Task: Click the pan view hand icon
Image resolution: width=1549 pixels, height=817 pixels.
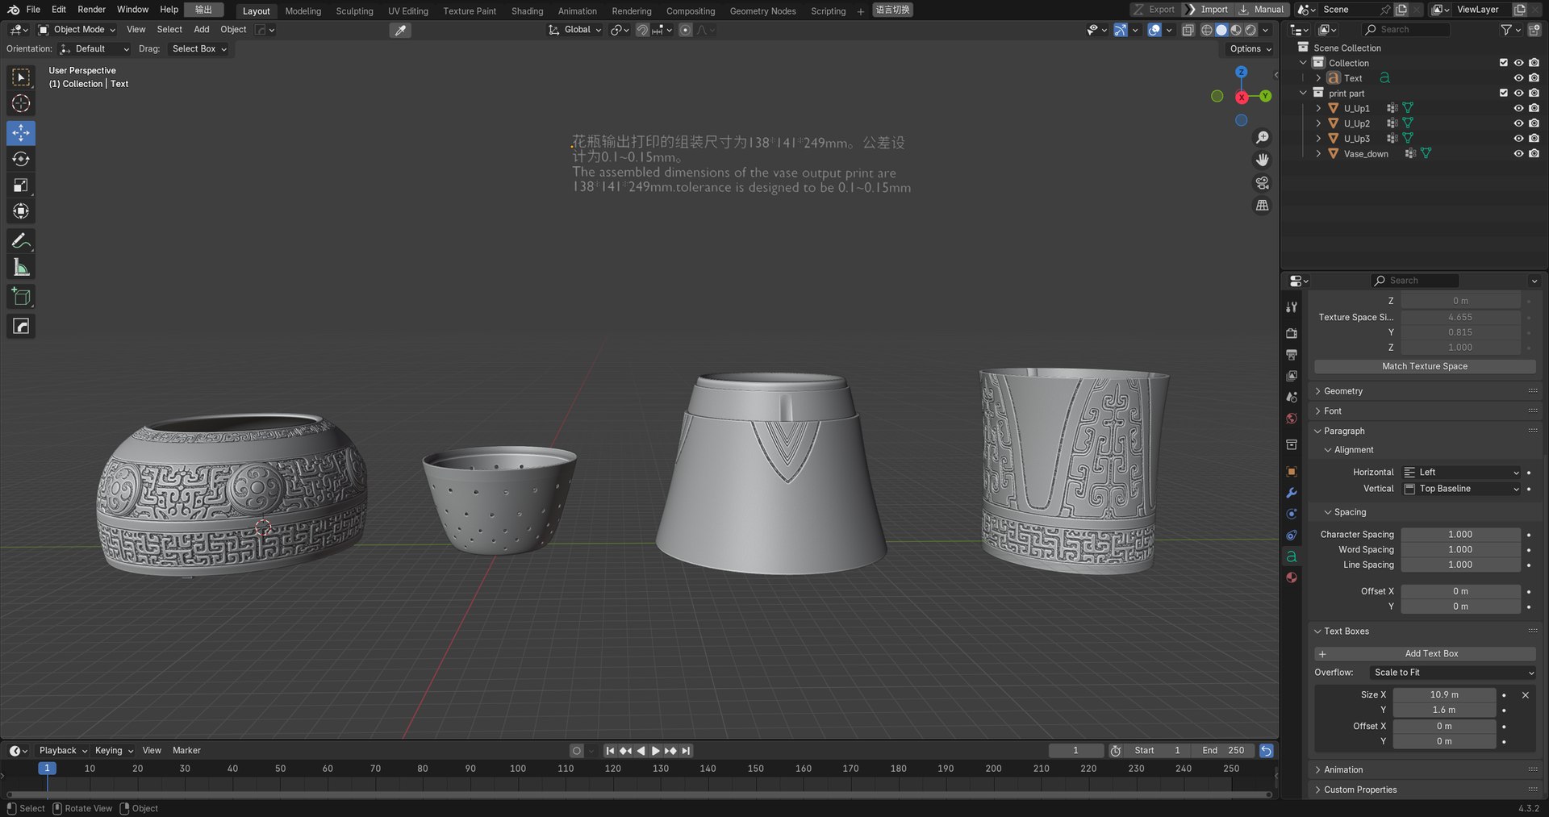Action: click(1263, 160)
